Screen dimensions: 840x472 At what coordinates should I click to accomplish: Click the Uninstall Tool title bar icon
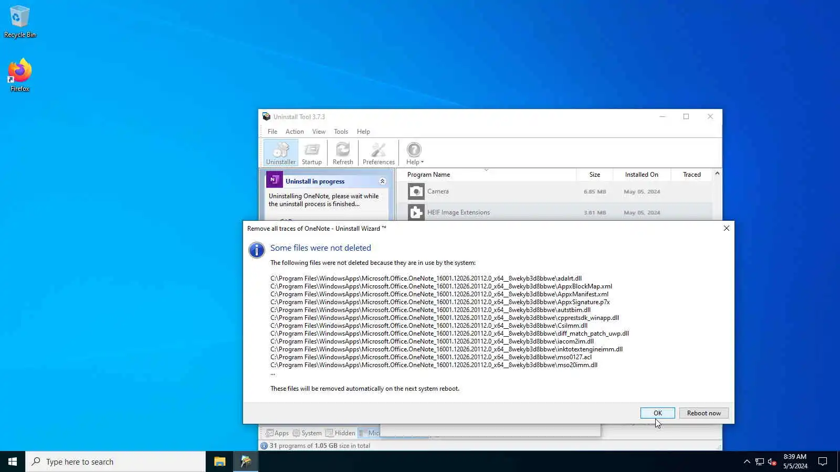[x=267, y=116]
